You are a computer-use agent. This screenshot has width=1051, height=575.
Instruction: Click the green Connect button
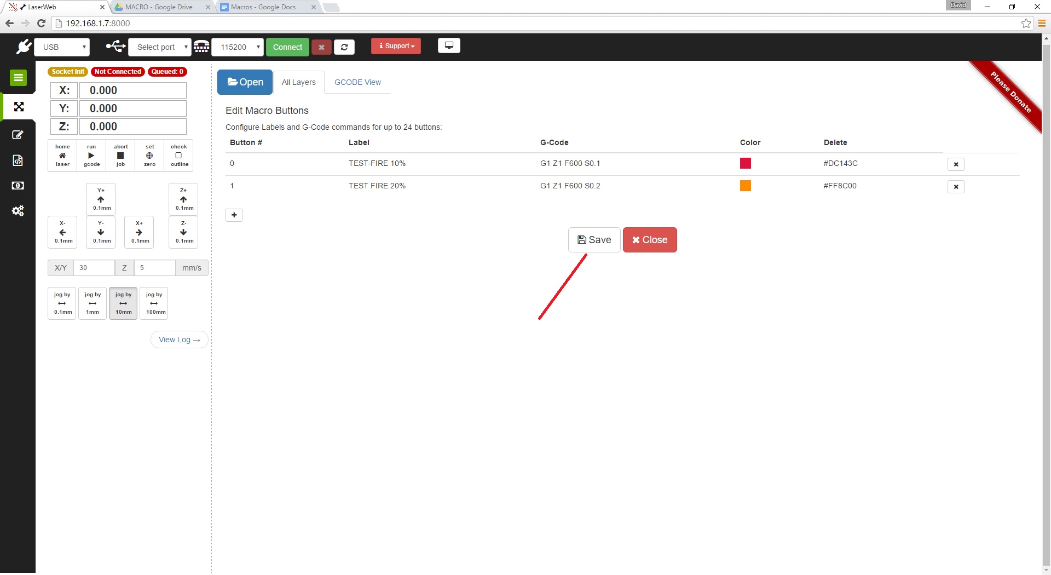click(x=287, y=47)
